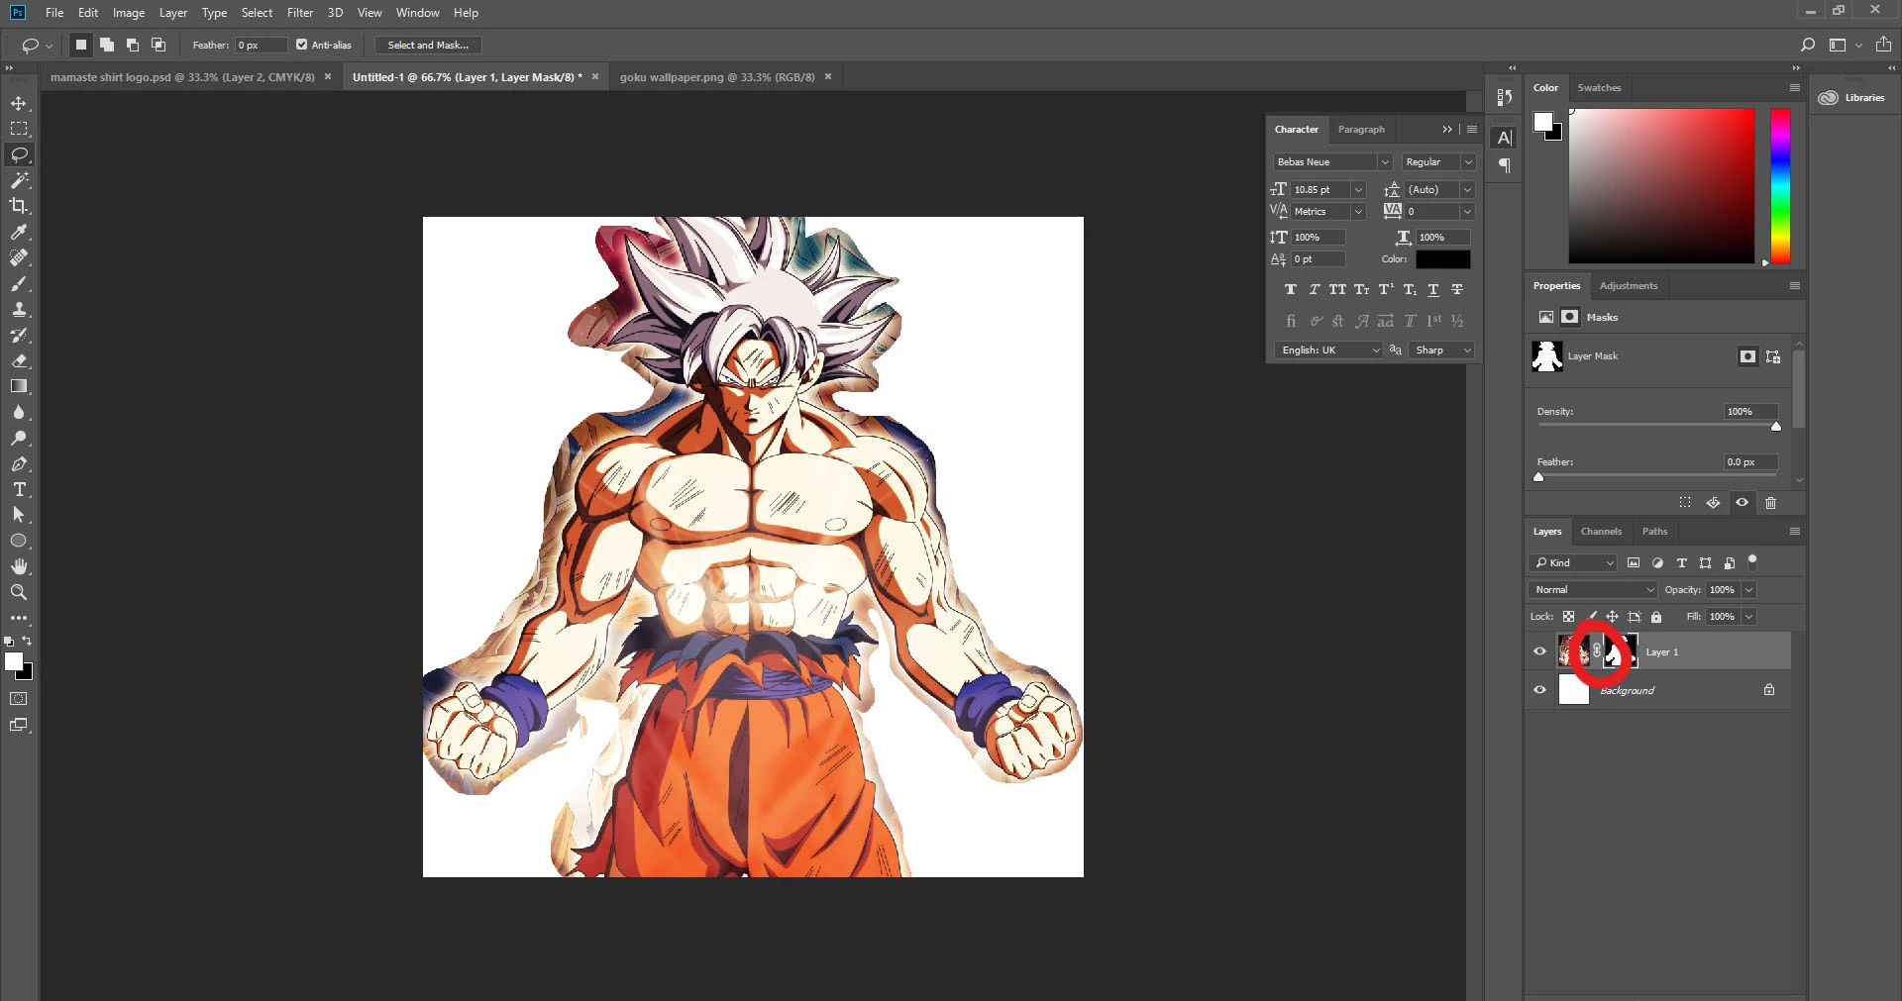Click the Character text Color swatch
1902x1001 pixels.
(x=1442, y=259)
